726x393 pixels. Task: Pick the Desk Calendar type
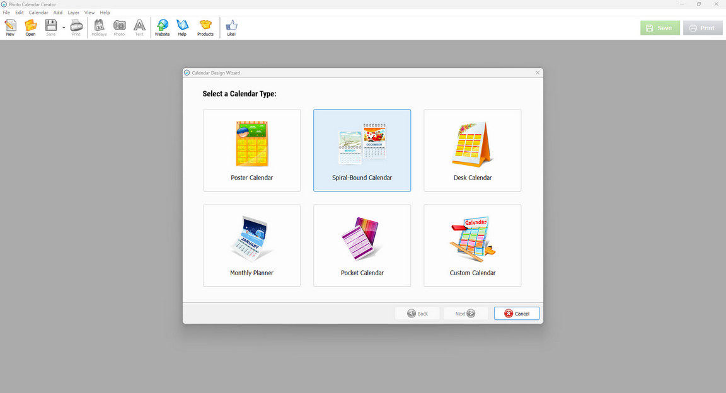(472, 150)
